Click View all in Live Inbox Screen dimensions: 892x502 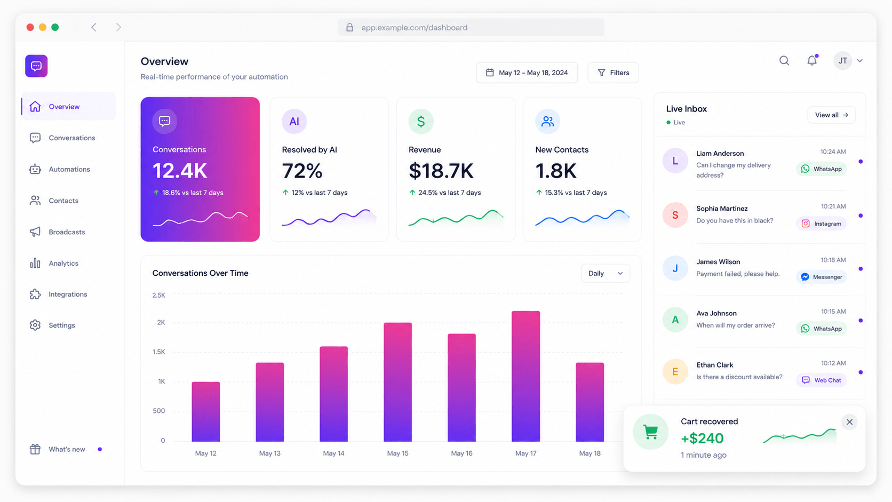[831, 115]
